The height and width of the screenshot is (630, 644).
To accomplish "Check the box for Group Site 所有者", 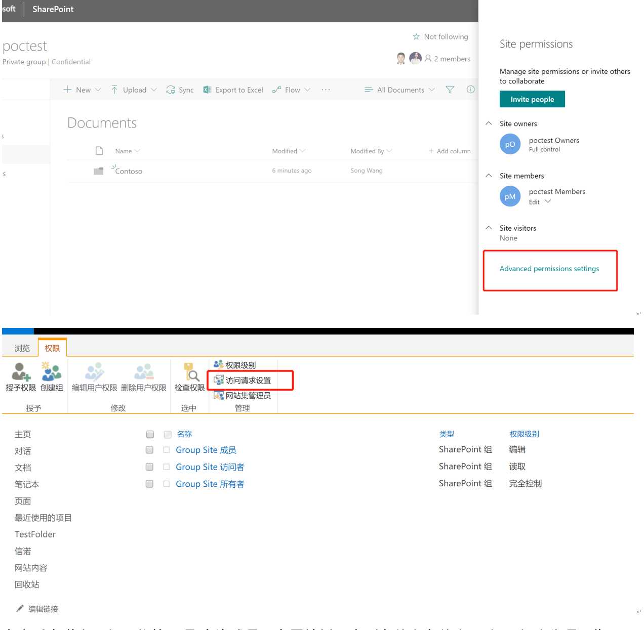I will [149, 484].
